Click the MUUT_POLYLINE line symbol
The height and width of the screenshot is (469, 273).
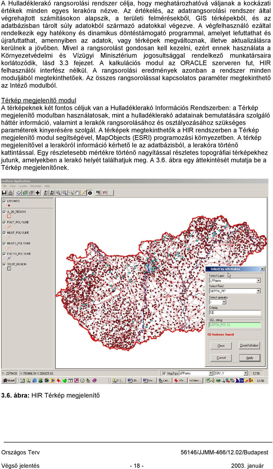coord(9,237)
